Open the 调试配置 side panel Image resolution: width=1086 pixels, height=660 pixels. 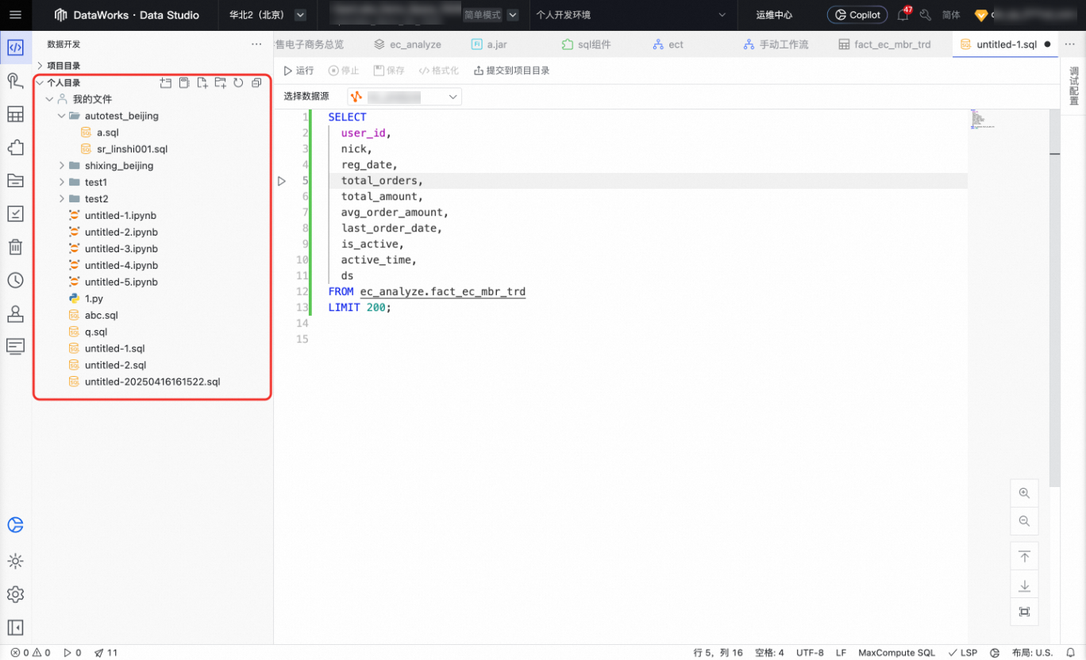1073,86
